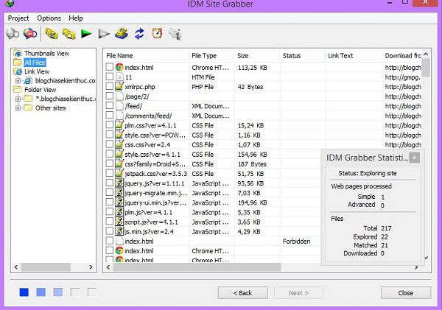
Task: Click the Back button
Action: click(242, 293)
